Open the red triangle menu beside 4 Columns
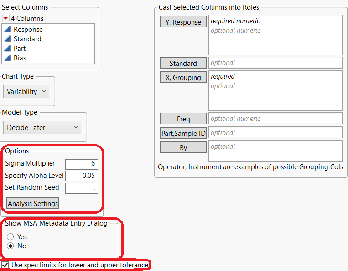 coord(5,18)
